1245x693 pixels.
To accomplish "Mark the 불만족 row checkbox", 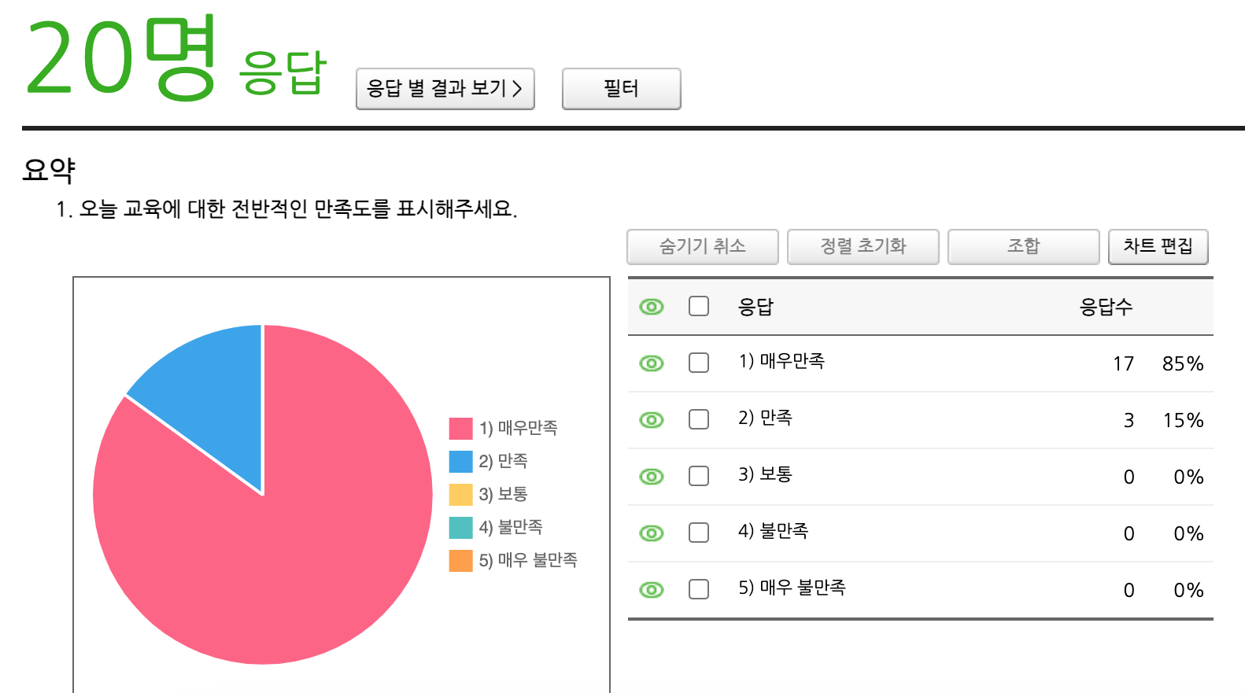I will [x=699, y=533].
